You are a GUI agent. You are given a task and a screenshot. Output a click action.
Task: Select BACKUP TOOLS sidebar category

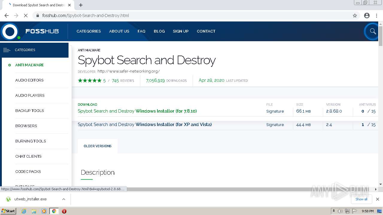tap(30, 110)
